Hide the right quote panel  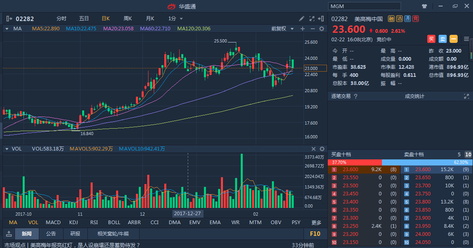coord(322,19)
